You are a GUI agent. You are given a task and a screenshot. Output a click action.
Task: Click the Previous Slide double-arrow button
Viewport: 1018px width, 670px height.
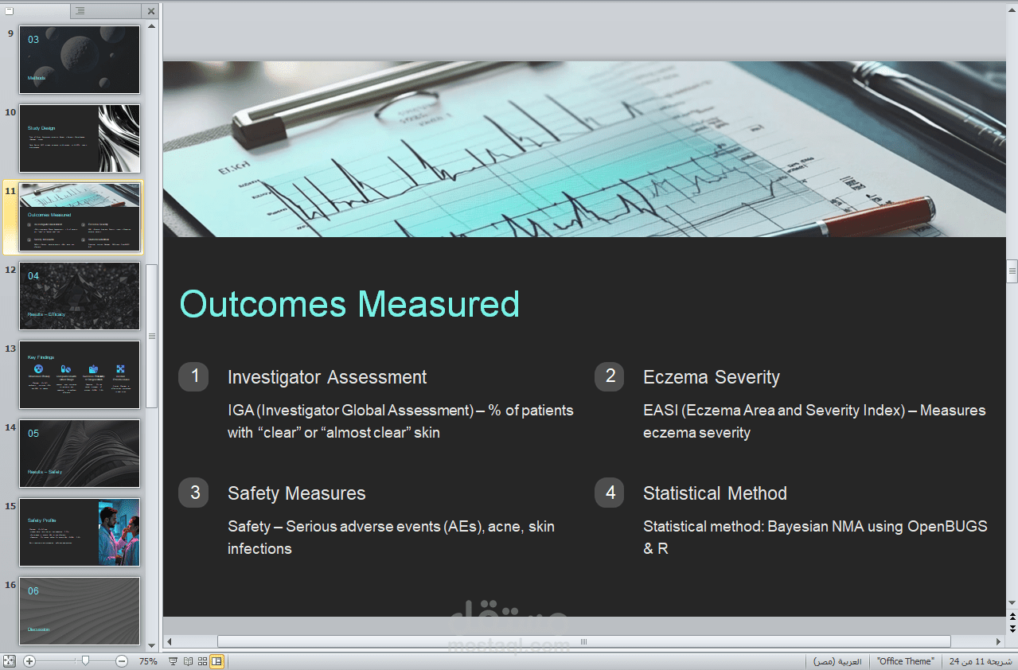(x=1012, y=617)
